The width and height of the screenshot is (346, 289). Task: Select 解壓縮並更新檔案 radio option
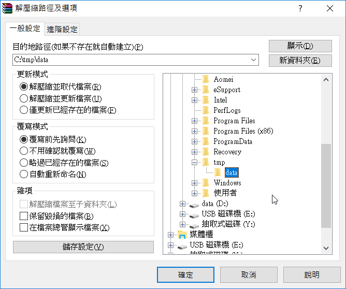click(61, 98)
